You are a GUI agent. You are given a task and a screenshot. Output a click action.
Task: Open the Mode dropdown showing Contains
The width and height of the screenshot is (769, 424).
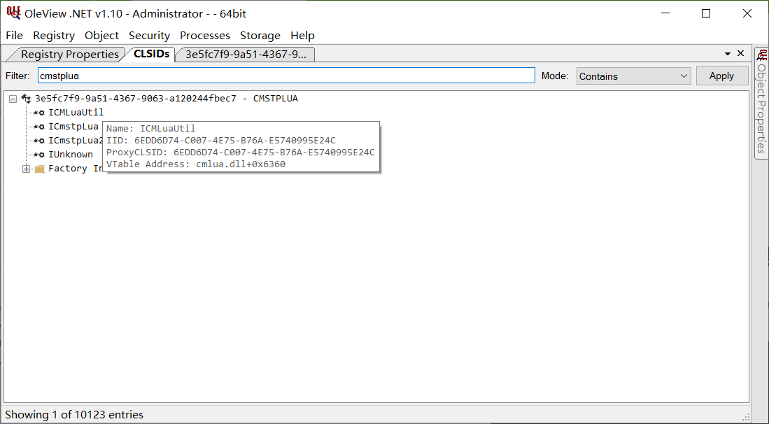(634, 76)
